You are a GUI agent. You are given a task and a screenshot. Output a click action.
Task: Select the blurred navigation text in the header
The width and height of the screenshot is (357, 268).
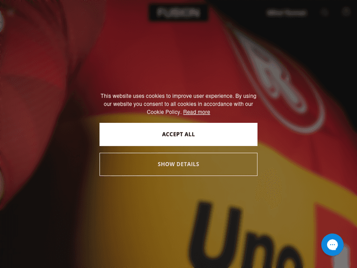pos(287,13)
